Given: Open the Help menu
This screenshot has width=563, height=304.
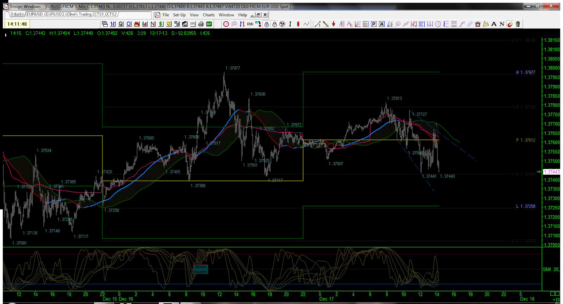Looking at the screenshot, I should coord(242,15).
